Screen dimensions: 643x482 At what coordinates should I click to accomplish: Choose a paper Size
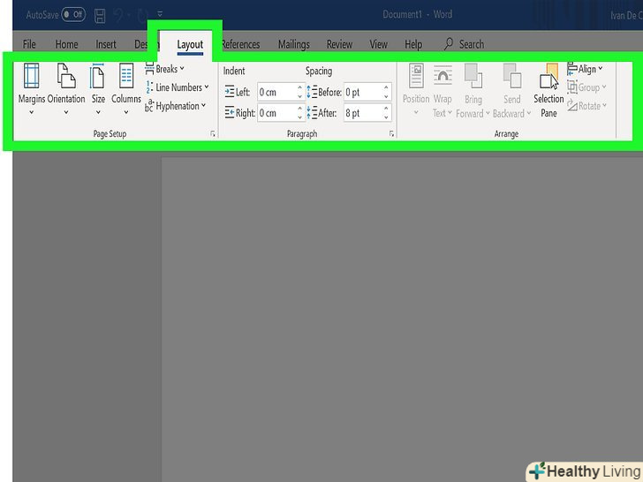tap(98, 89)
